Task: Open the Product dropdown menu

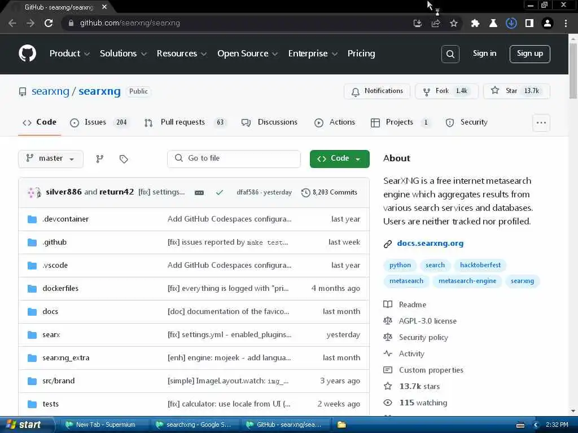Action: [x=69, y=54]
